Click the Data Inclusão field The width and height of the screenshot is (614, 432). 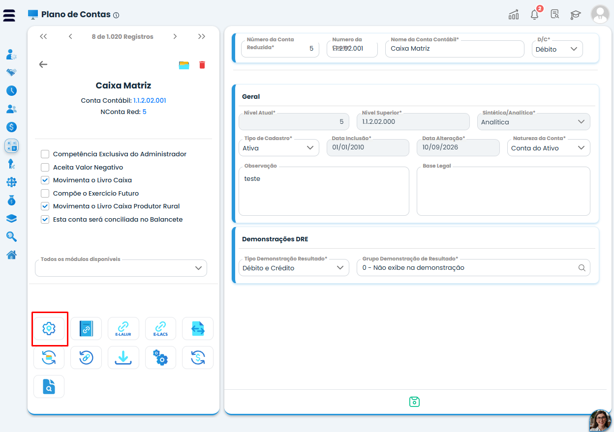pos(368,147)
